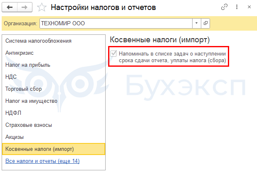This screenshot has width=257, height=172.
Task: Select the НДФЛ section
Action: tap(54, 113)
